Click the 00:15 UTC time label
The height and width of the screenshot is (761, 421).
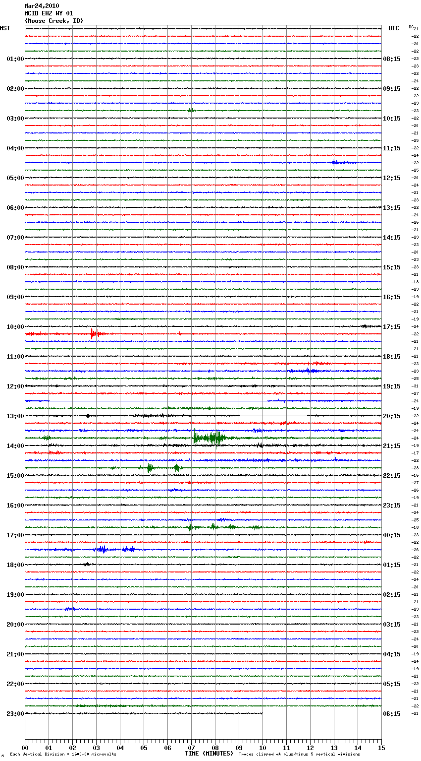pyautogui.click(x=392, y=535)
